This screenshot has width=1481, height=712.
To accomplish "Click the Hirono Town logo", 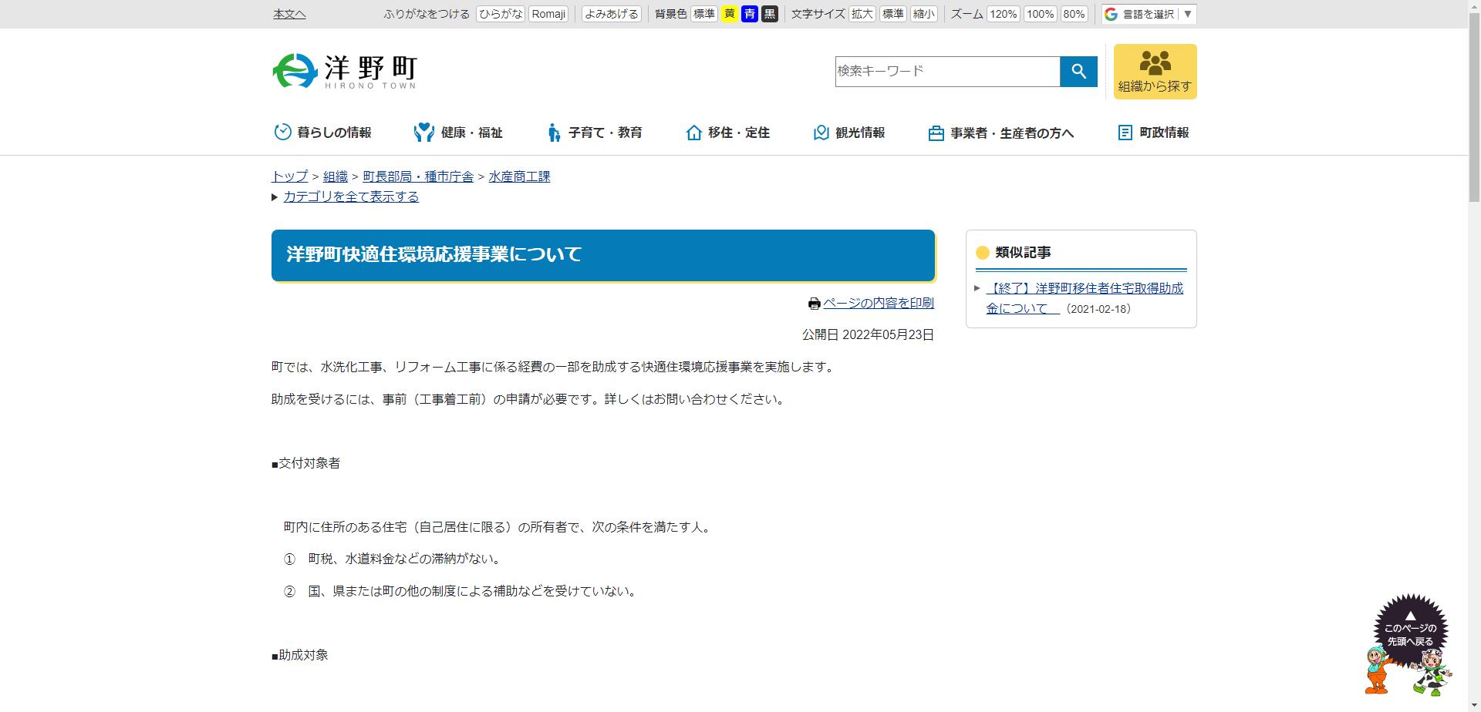I will (x=345, y=71).
